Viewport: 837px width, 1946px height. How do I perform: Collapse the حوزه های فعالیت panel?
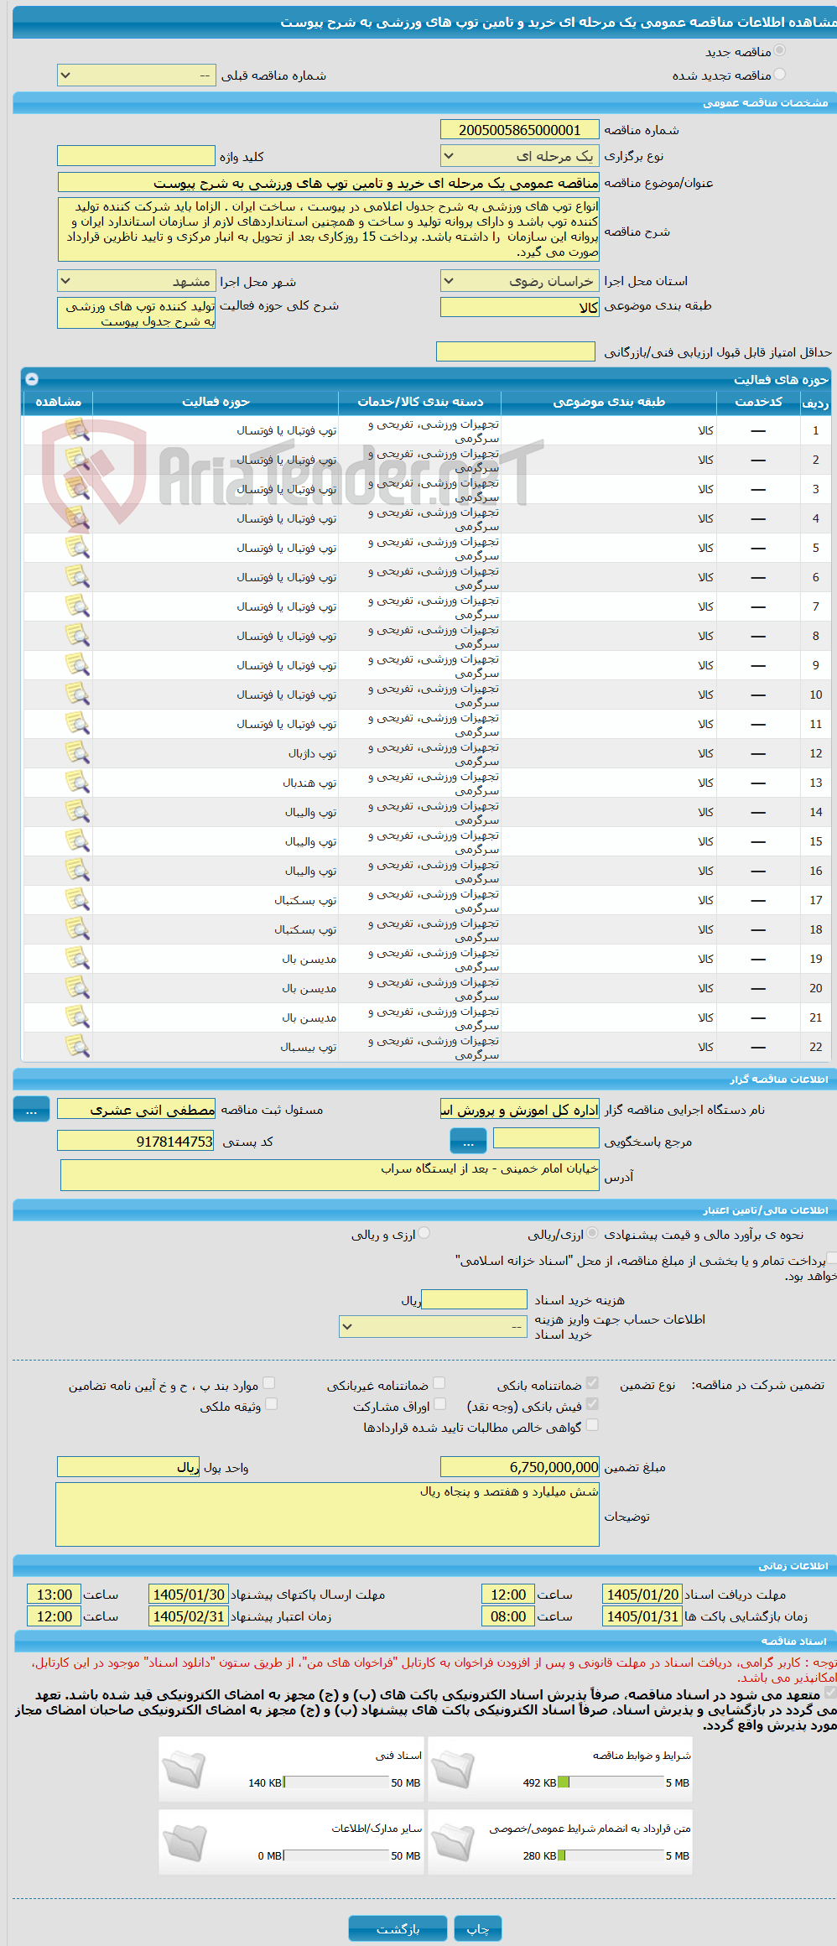point(32,379)
